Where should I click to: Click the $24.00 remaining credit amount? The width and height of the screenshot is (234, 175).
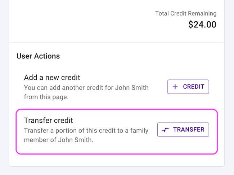click(202, 25)
